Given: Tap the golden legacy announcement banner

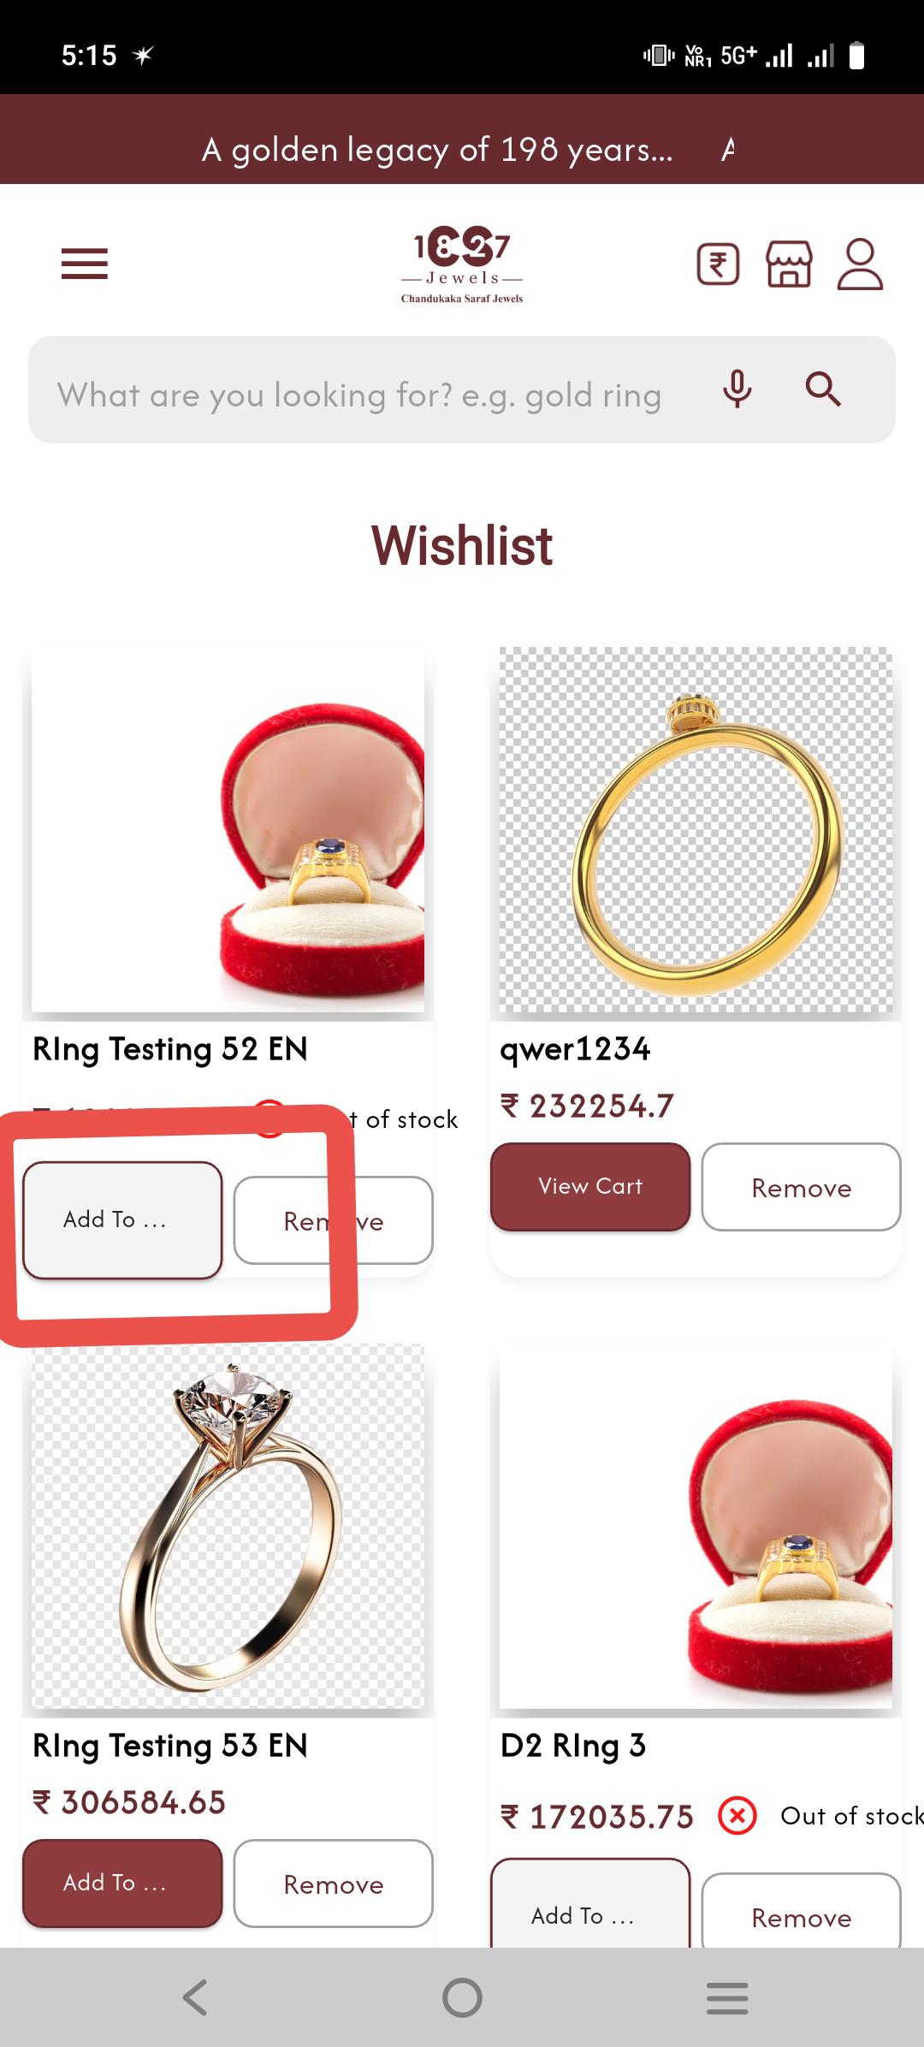Looking at the screenshot, I should [462, 149].
